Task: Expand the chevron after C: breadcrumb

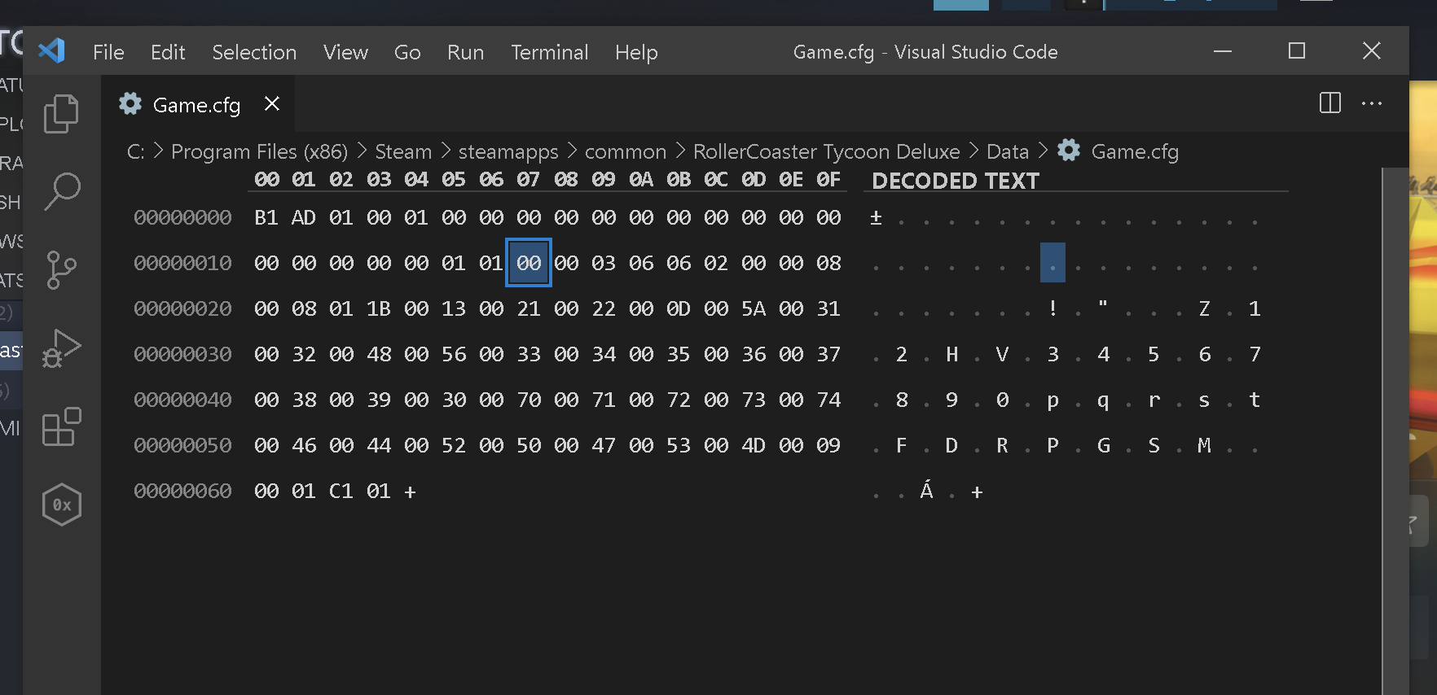Action: 158,151
